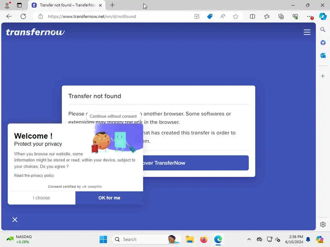The width and height of the screenshot is (330, 247).
Task: Open NASDAQ widget on taskbar
Action: click(19, 239)
